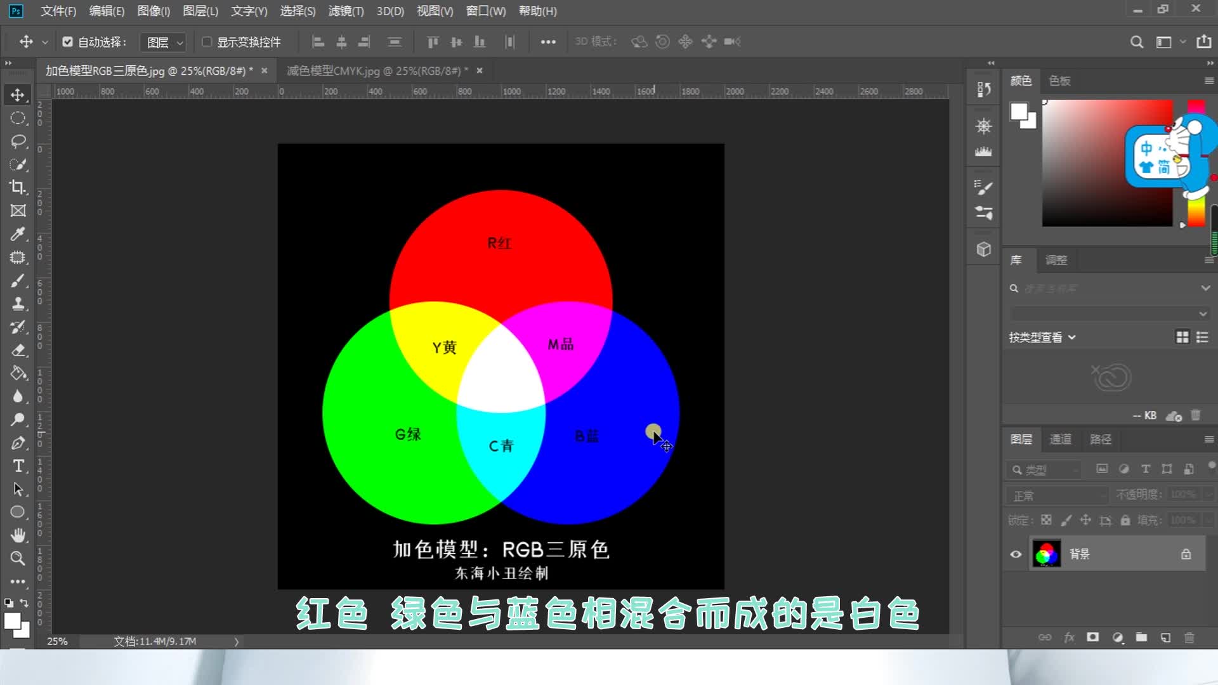Enable the 显示变换控件 checkbox

pos(207,42)
